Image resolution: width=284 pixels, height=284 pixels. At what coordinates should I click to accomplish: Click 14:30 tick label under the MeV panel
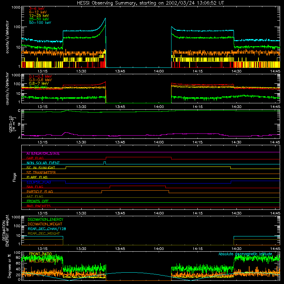[236, 107]
